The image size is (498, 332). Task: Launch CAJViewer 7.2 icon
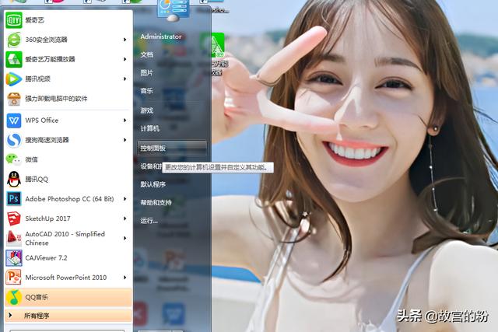tap(14, 257)
